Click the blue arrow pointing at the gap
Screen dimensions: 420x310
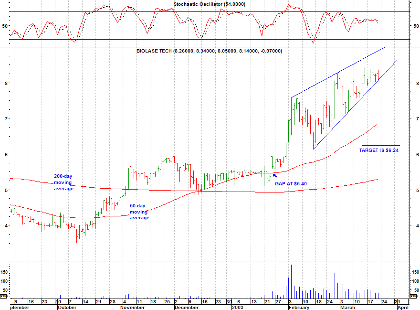pos(275,176)
